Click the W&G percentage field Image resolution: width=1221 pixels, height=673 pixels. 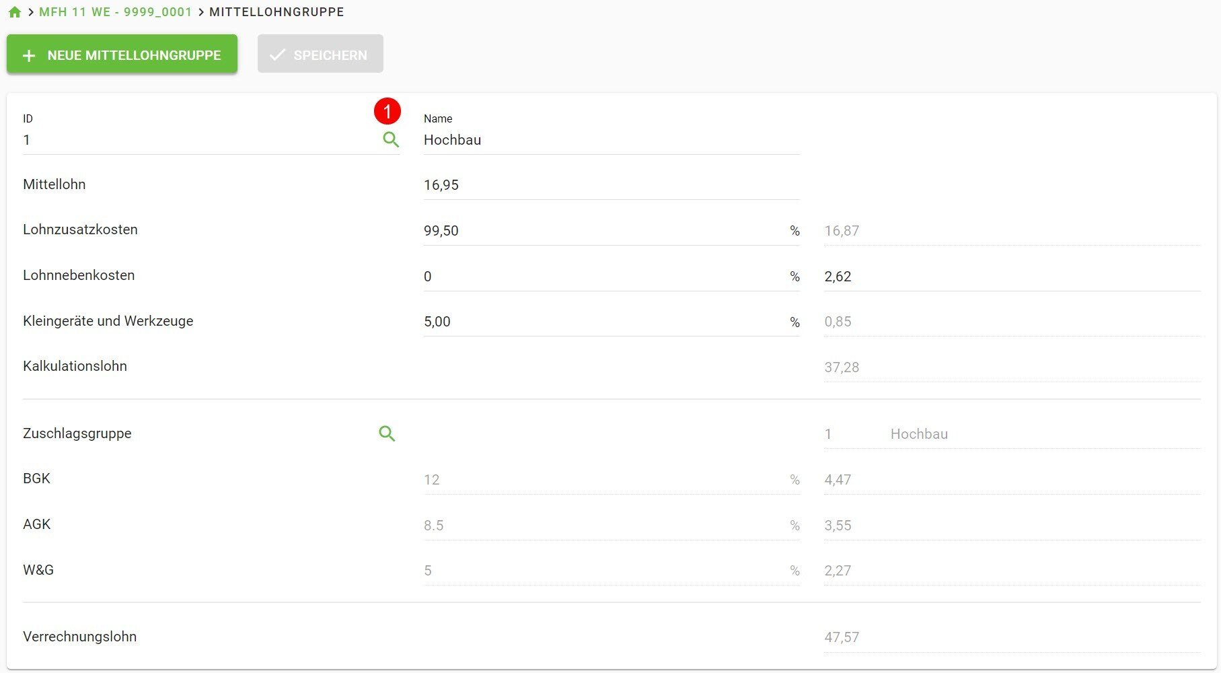[x=602, y=571]
